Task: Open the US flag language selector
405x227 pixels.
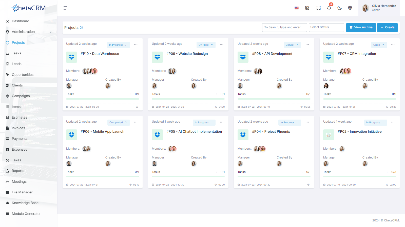Action: click(x=297, y=8)
